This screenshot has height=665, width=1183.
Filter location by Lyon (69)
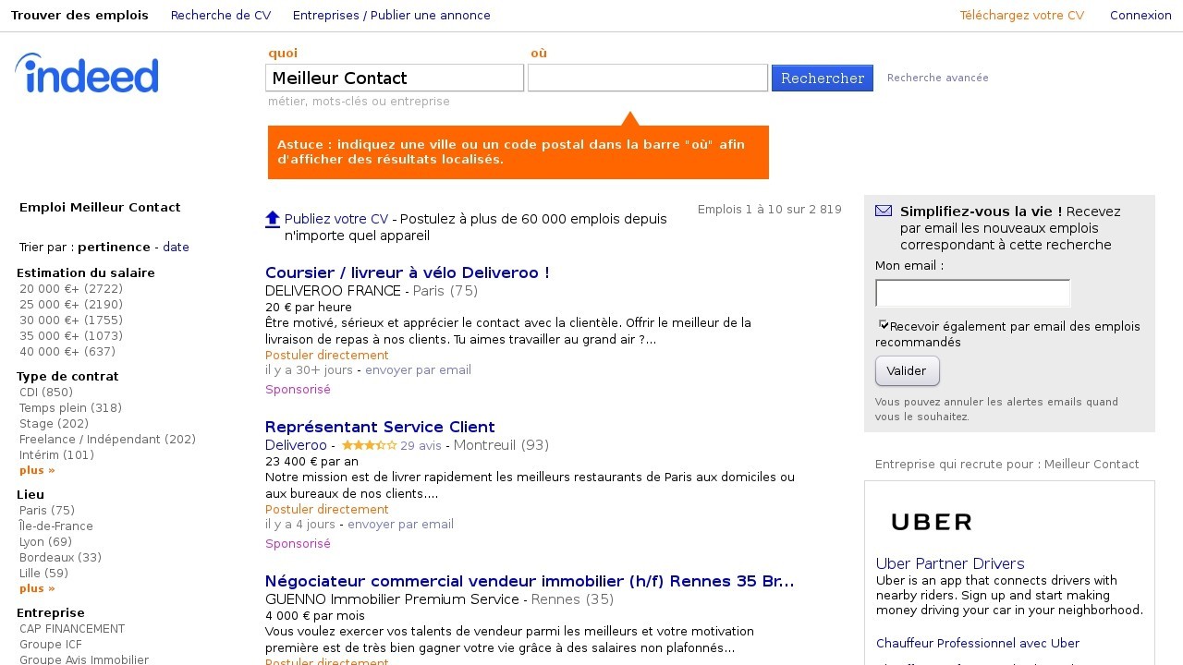click(x=45, y=542)
